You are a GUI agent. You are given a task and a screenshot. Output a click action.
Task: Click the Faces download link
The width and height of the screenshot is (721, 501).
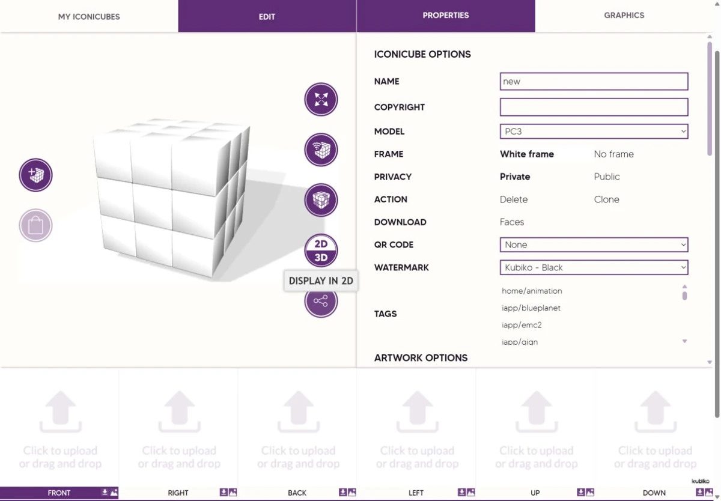(512, 222)
